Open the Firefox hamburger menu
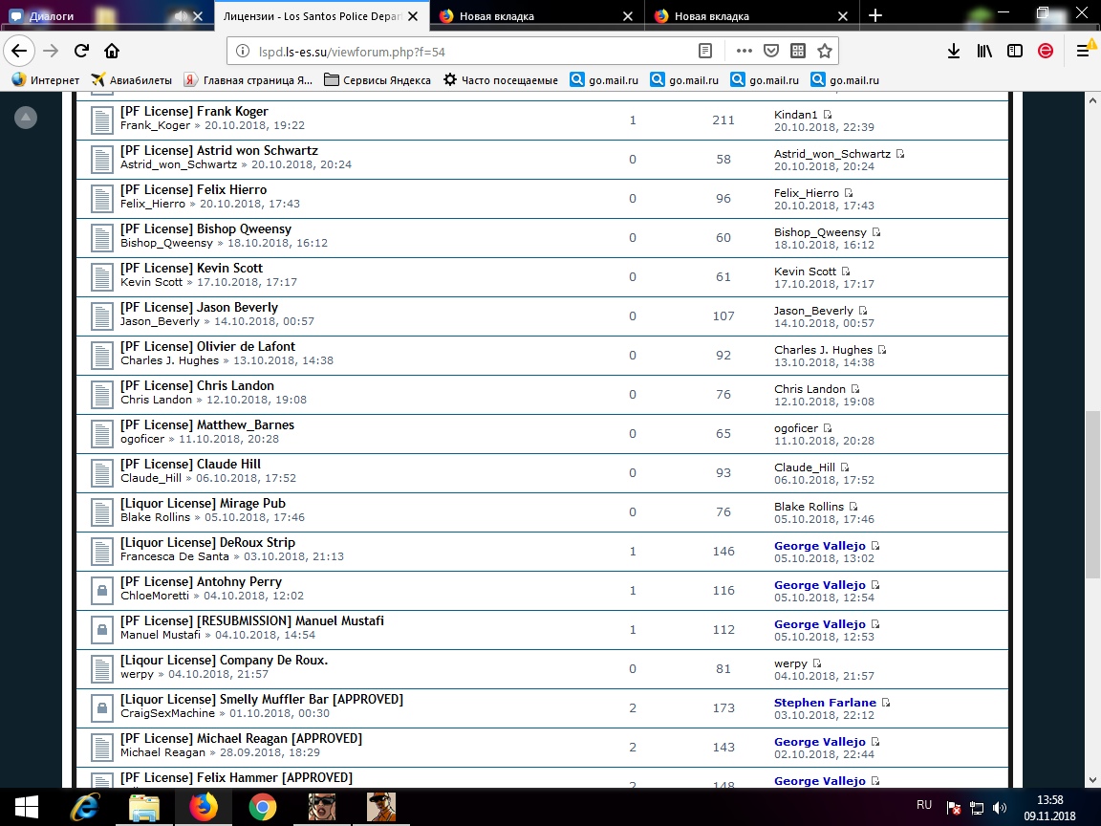Image resolution: width=1101 pixels, height=826 pixels. coord(1084,51)
